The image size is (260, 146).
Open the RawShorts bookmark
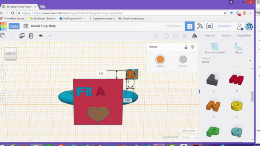tap(43, 19)
